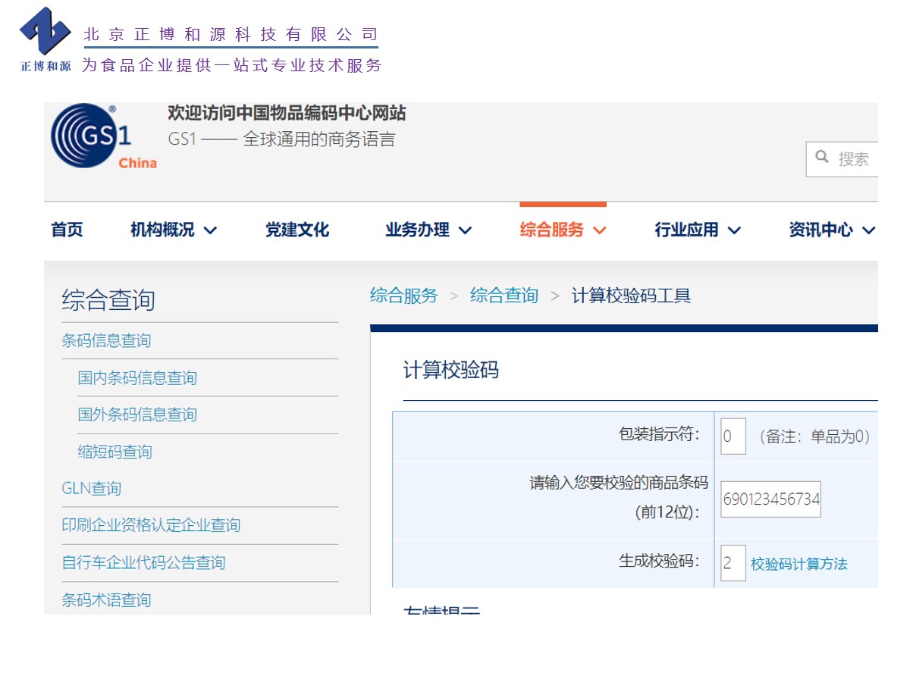Go to 综合服务 in the breadcrumb
910x682 pixels.
[x=403, y=296]
